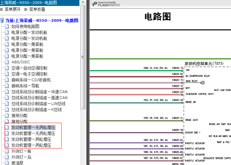Click connector label EM028-78
231x165 pixels.
[177, 130]
